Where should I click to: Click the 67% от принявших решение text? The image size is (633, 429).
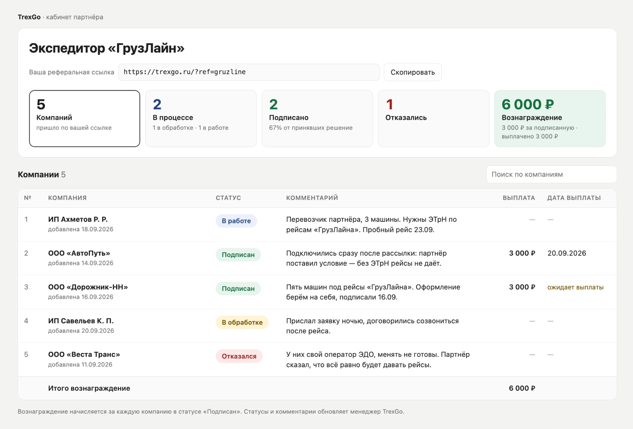tap(310, 128)
